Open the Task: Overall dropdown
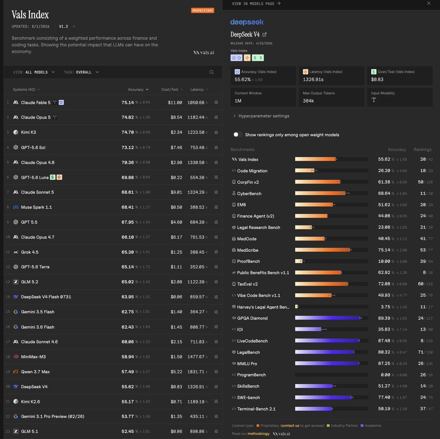Image resolution: width=440 pixels, height=439 pixels. (x=81, y=72)
